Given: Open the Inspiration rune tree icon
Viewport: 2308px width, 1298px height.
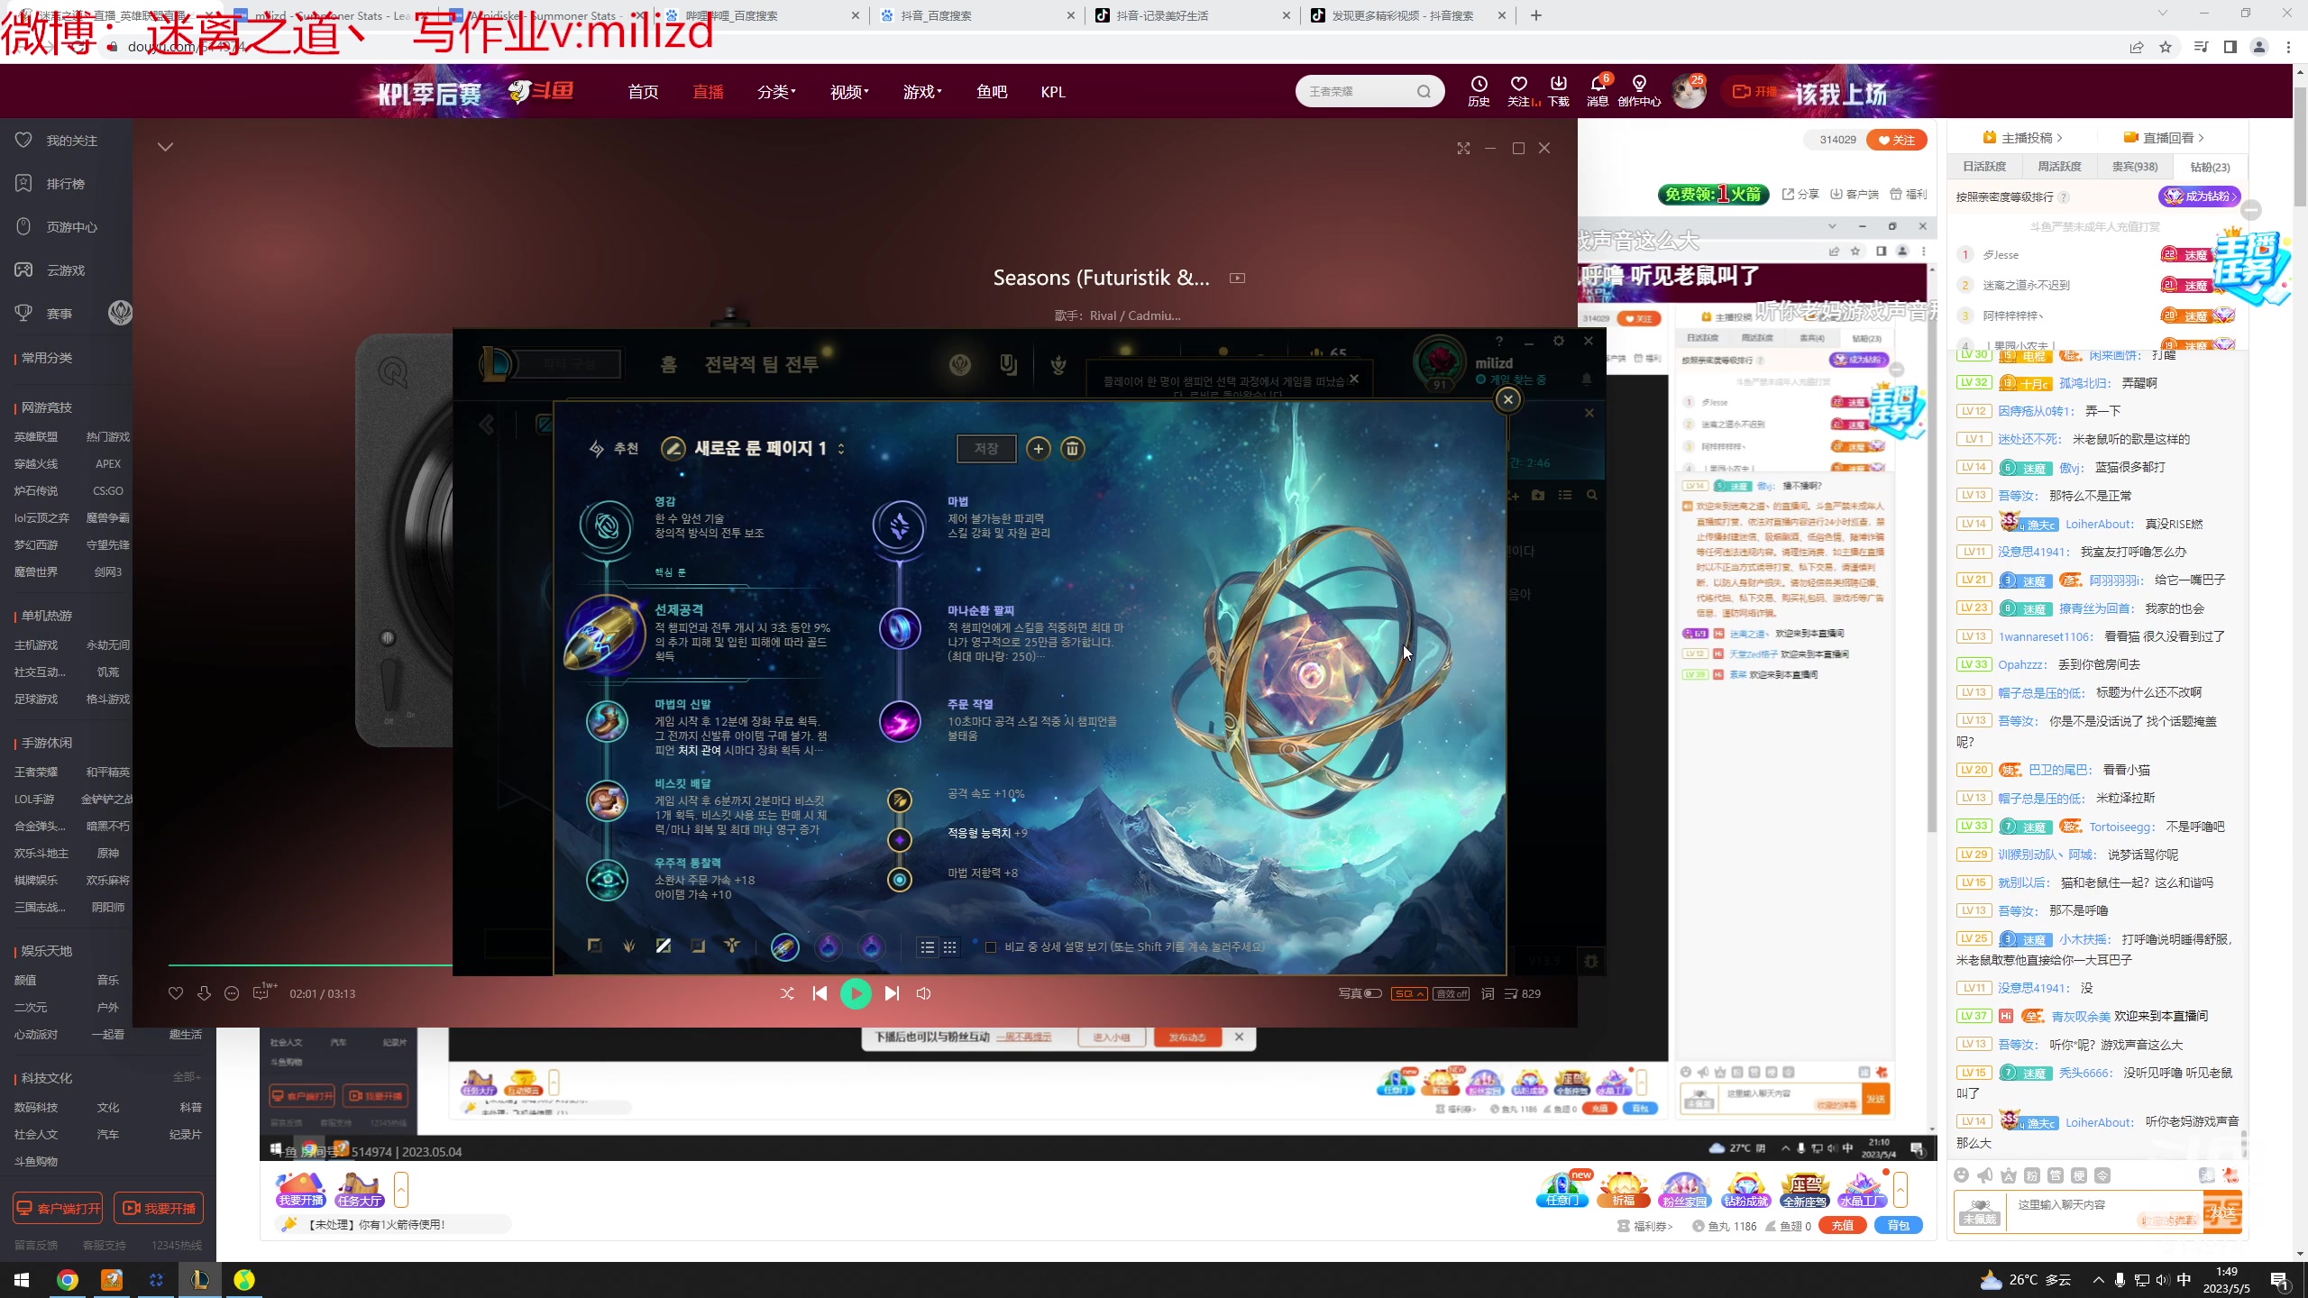Looking at the screenshot, I should click(x=606, y=526).
